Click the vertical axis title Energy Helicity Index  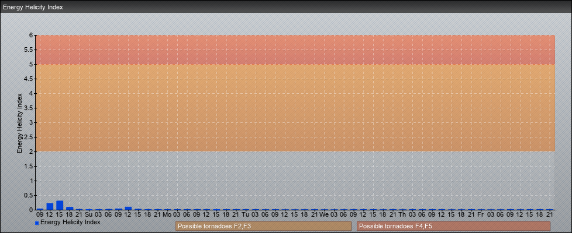click(x=20, y=123)
